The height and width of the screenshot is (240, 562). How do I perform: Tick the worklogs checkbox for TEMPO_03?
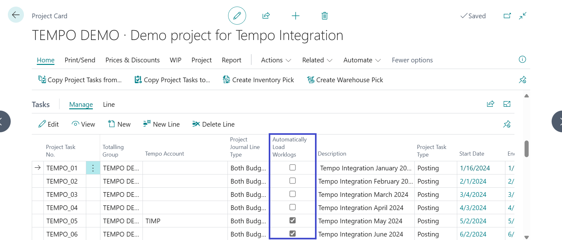click(292, 194)
